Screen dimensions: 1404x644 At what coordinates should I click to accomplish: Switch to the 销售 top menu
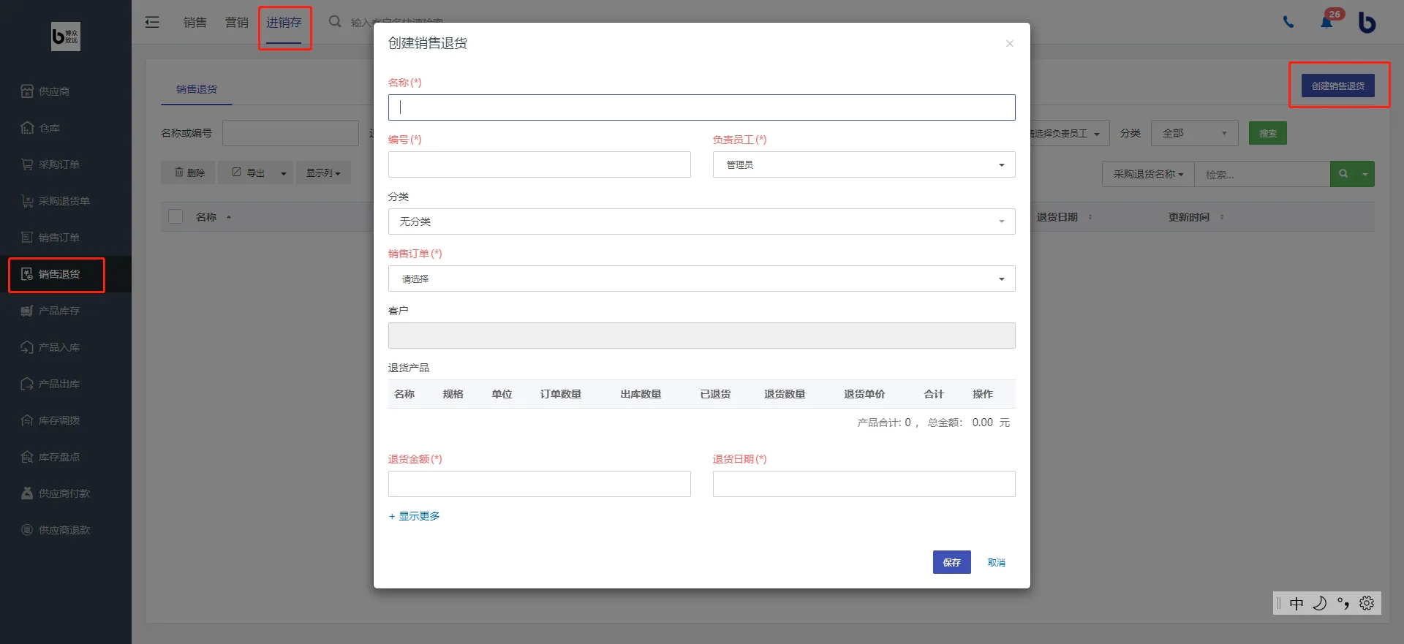point(195,23)
